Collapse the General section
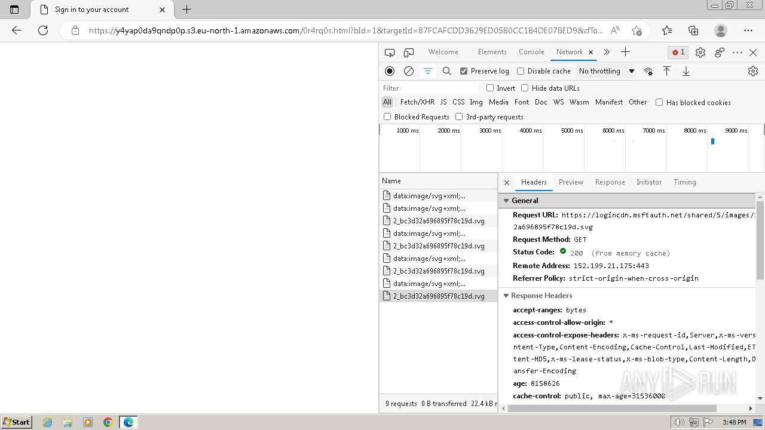 tap(506, 201)
